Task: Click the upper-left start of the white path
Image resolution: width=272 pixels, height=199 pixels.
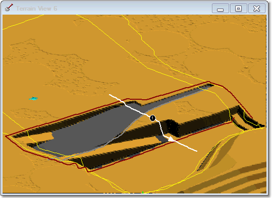Action: (110, 95)
